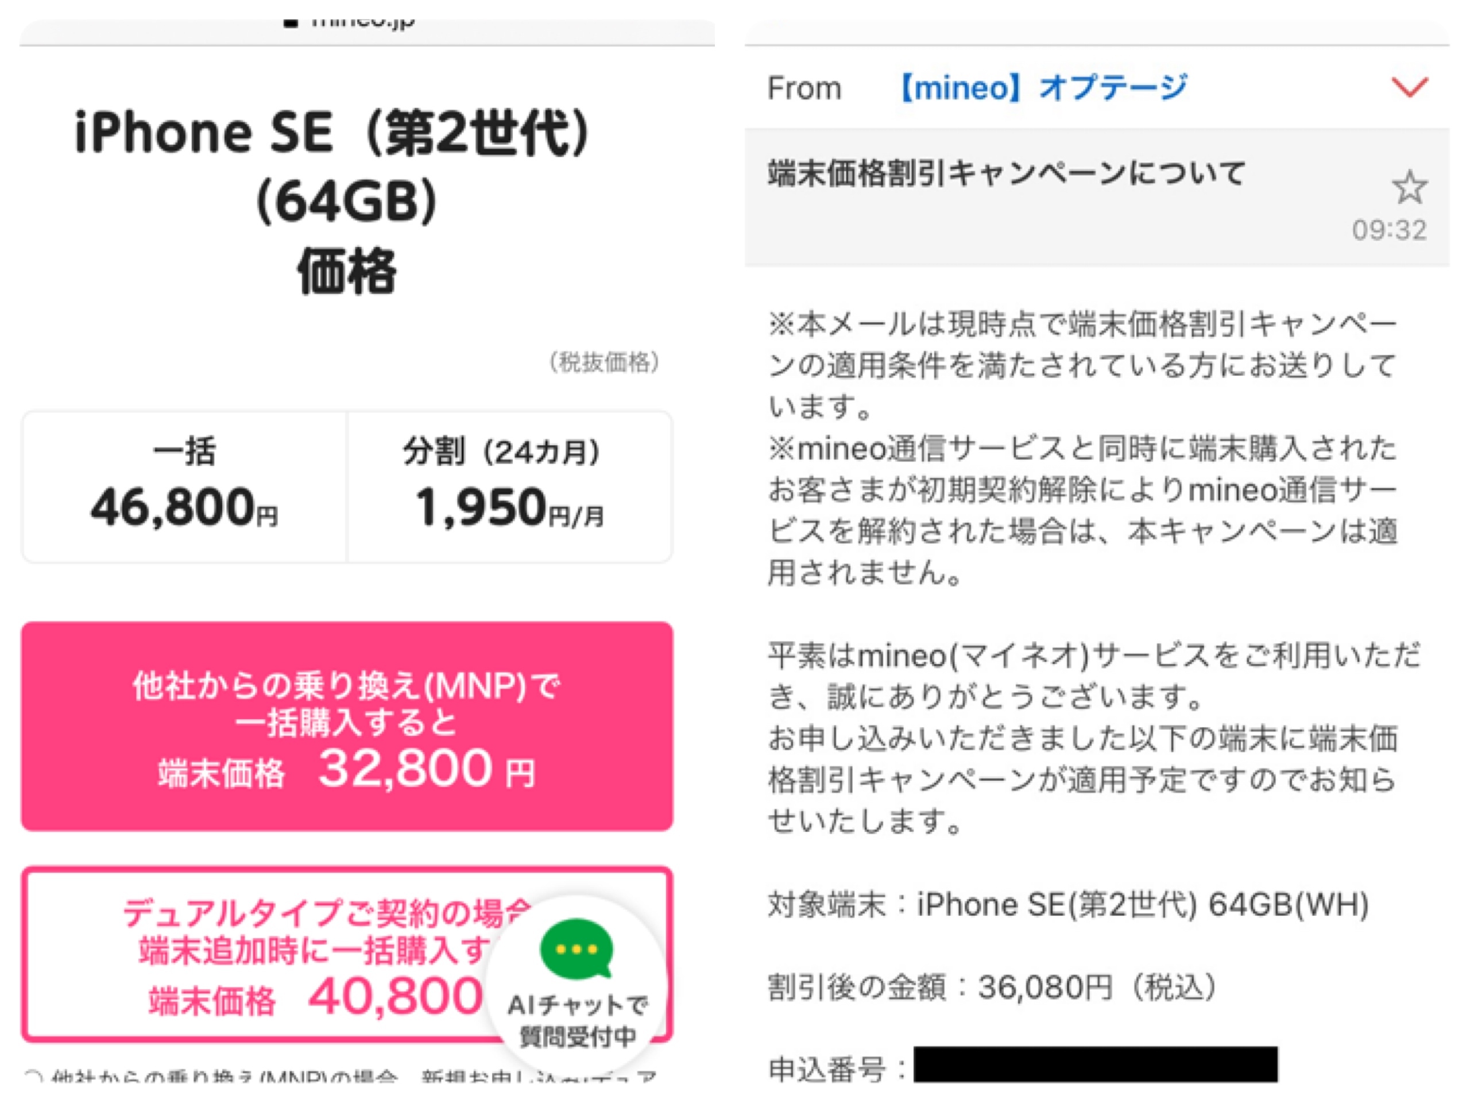Tap the AIチャットで質問受付中 label
Screen dimensions: 1470x1103
click(577, 1020)
